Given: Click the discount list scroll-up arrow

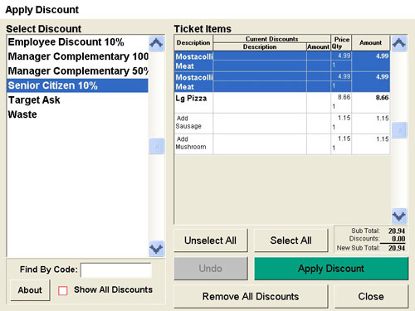Looking at the screenshot, I should pyautogui.click(x=156, y=43).
